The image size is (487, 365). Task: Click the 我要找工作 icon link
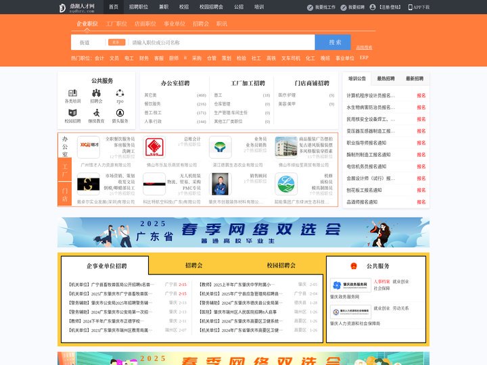[321, 7]
